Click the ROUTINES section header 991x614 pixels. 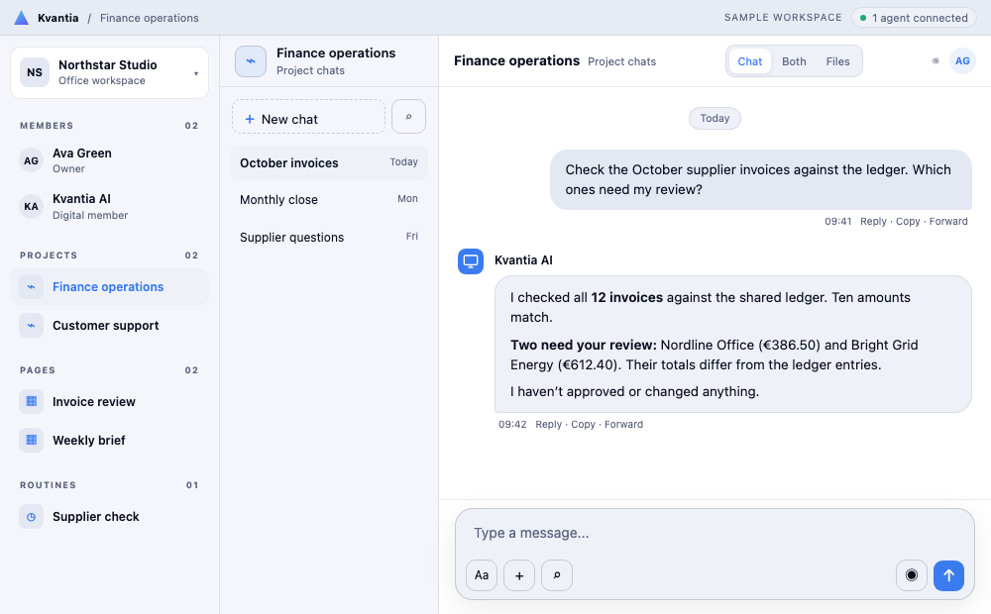(x=48, y=485)
